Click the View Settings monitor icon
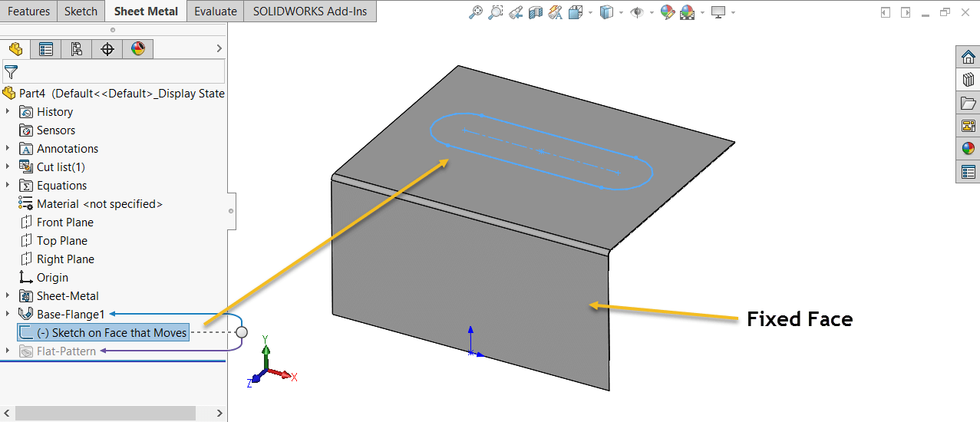This screenshot has height=422, width=980. pos(718,12)
